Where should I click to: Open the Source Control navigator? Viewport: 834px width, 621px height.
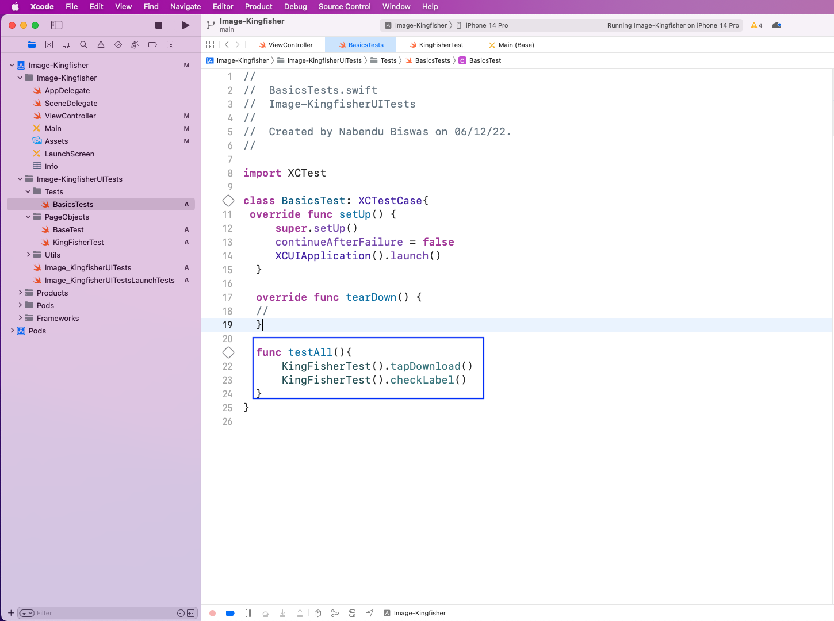(x=49, y=44)
